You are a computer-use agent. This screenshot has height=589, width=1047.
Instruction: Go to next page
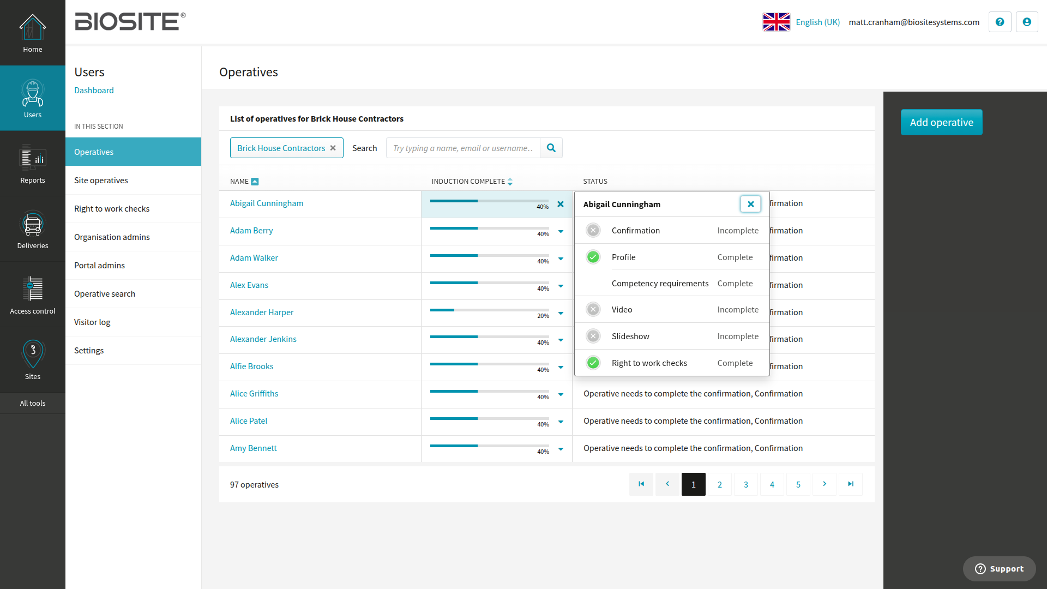pos(825,484)
